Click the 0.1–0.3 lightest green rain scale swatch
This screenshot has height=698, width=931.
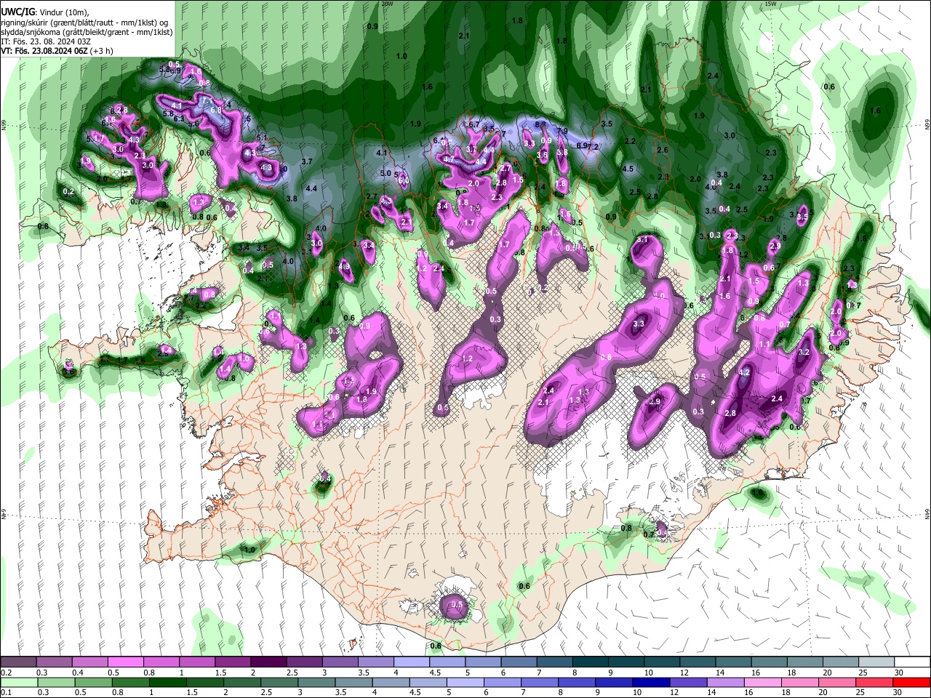coord(18,682)
